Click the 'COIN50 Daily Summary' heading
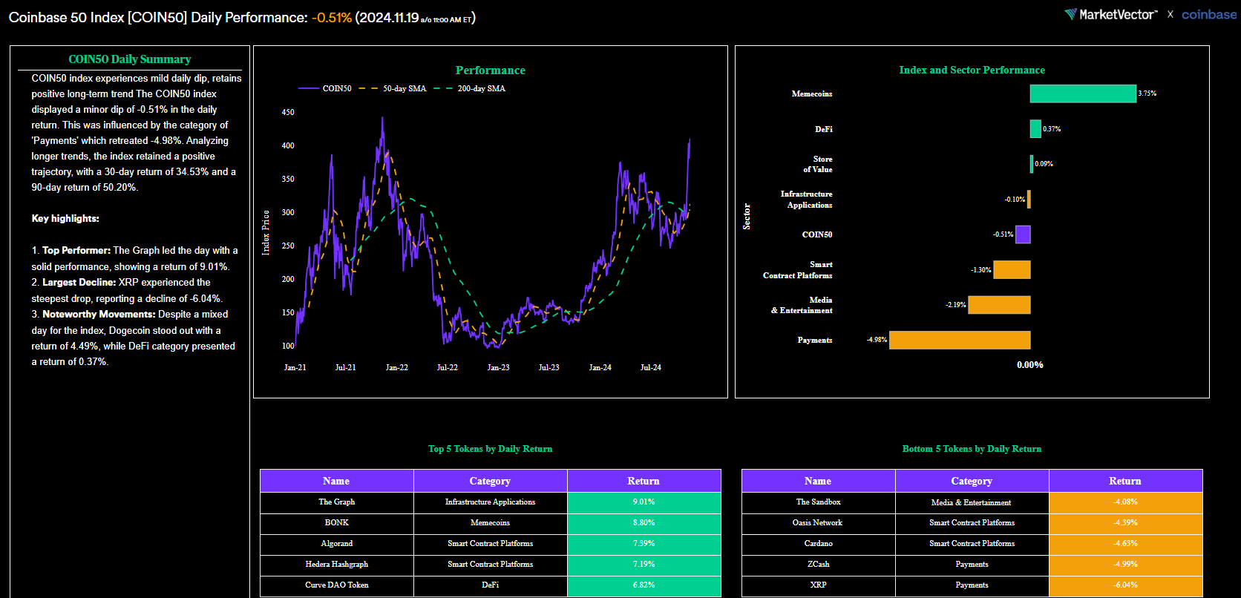The height and width of the screenshot is (598, 1241). [130, 59]
